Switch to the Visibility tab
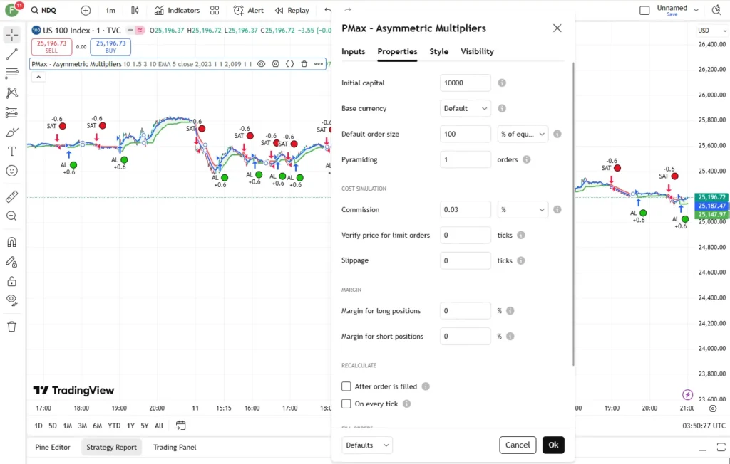Viewport: 730px width, 464px height. pyautogui.click(x=477, y=52)
